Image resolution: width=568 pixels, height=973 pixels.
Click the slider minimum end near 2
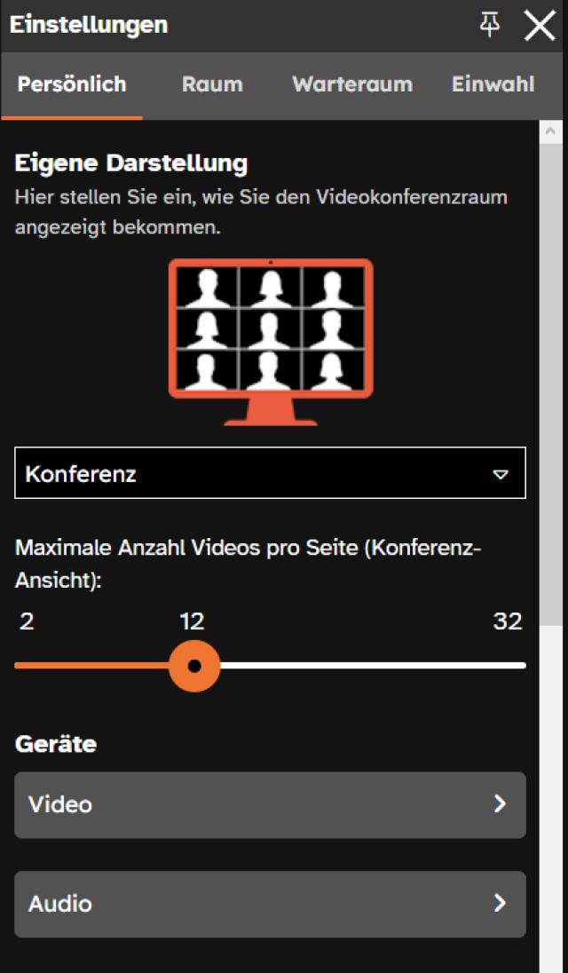18,665
